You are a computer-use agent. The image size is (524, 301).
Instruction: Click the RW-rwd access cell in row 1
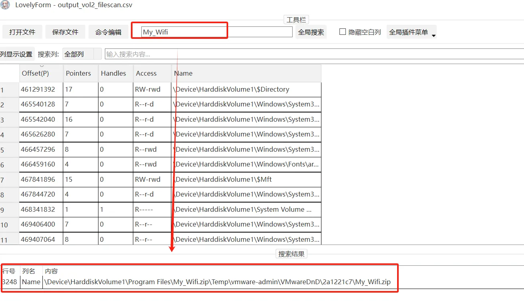(x=152, y=89)
